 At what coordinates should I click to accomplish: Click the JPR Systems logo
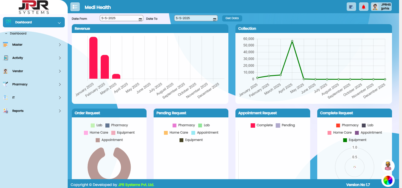(x=34, y=7)
